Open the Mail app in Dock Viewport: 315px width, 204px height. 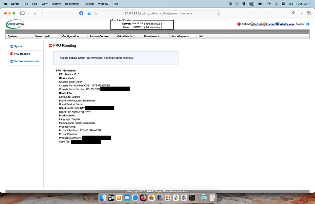click(x=127, y=198)
